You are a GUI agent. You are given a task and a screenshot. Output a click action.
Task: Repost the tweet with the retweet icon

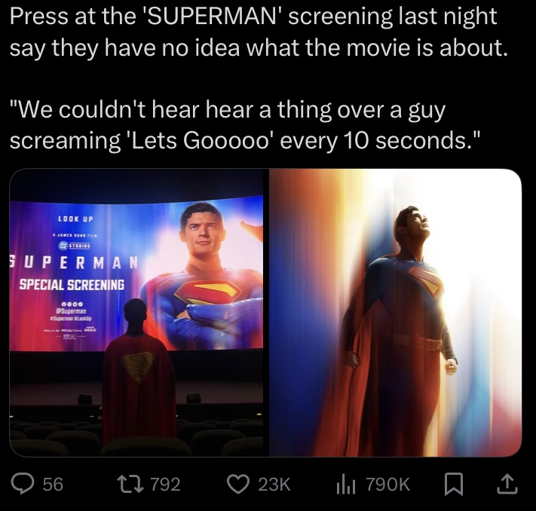(x=130, y=484)
